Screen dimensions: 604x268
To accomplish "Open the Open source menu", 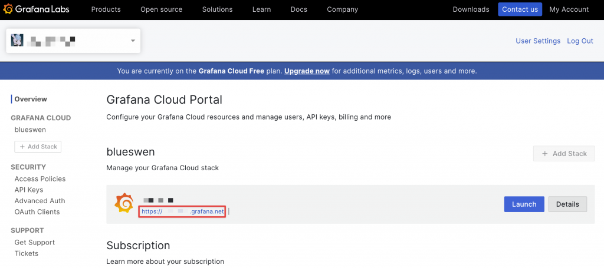I will tap(161, 9).
